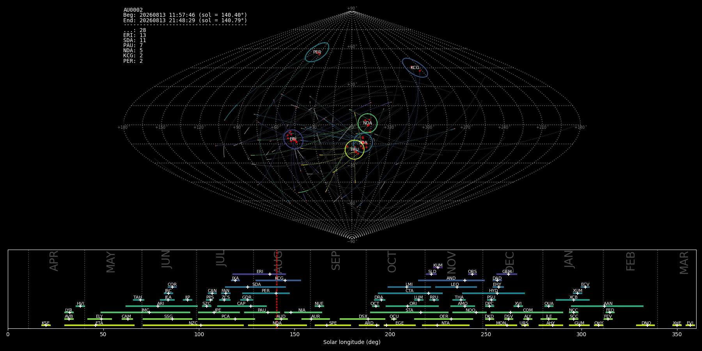Image resolution: width=702 pixels, height=351 pixels.
Task: Click the 'SEP' month label
Action: click(x=336, y=261)
